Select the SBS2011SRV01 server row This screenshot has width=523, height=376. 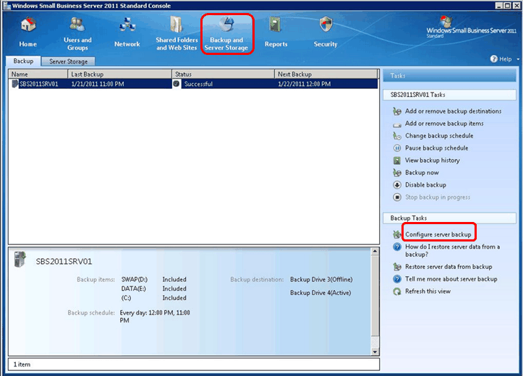pos(194,84)
